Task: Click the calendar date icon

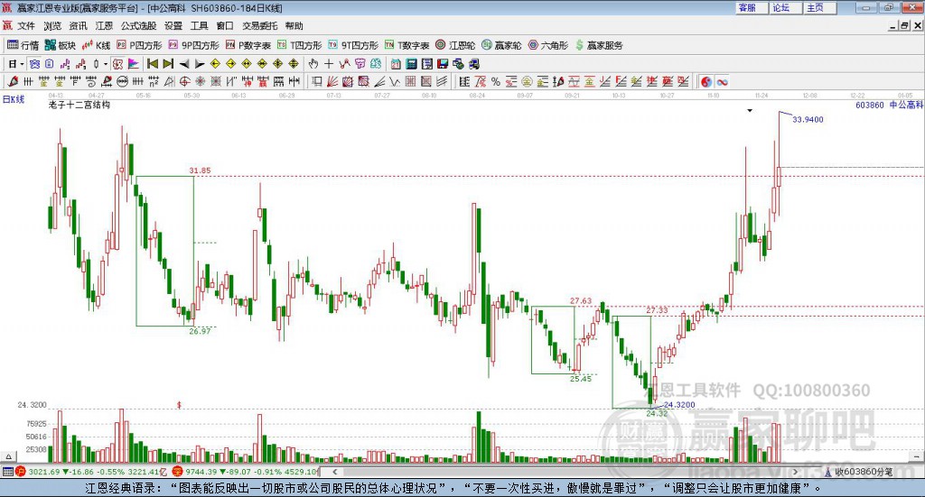Action: point(396,64)
